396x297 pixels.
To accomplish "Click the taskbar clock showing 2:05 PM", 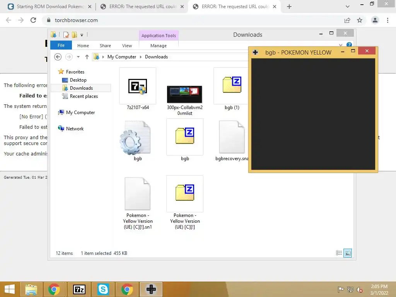I will point(379,290).
